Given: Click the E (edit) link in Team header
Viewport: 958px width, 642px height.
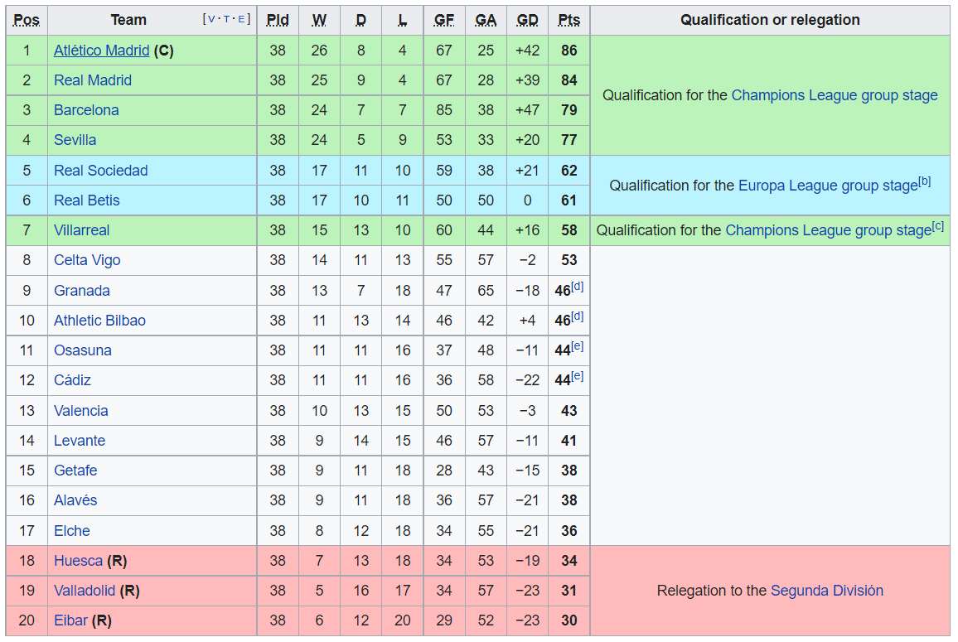Looking at the screenshot, I should coord(242,19).
